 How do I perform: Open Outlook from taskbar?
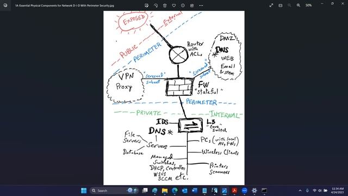(185, 191)
